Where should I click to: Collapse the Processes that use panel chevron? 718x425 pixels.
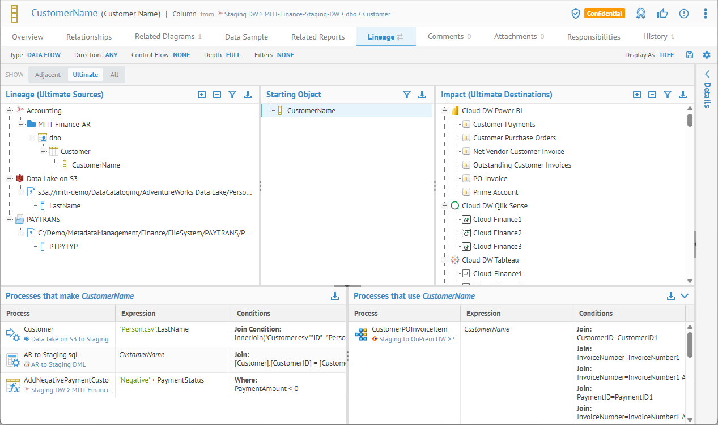point(685,295)
